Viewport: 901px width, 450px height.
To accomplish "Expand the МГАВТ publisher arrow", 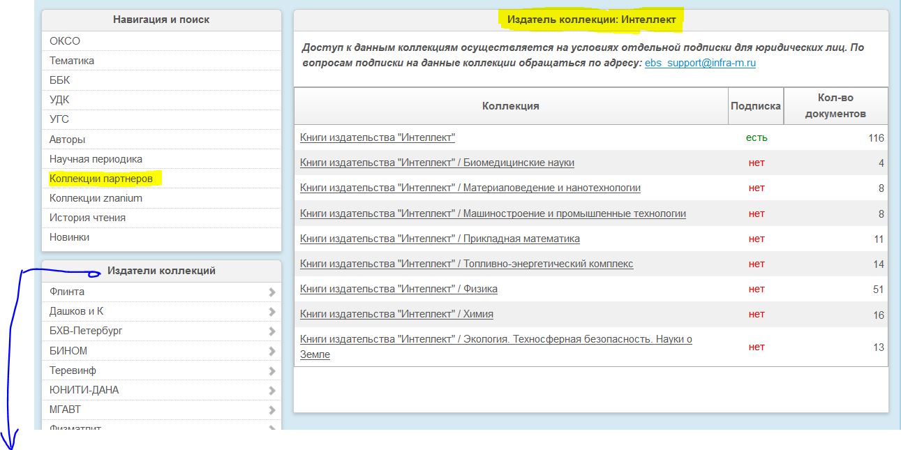I will tap(271, 410).
